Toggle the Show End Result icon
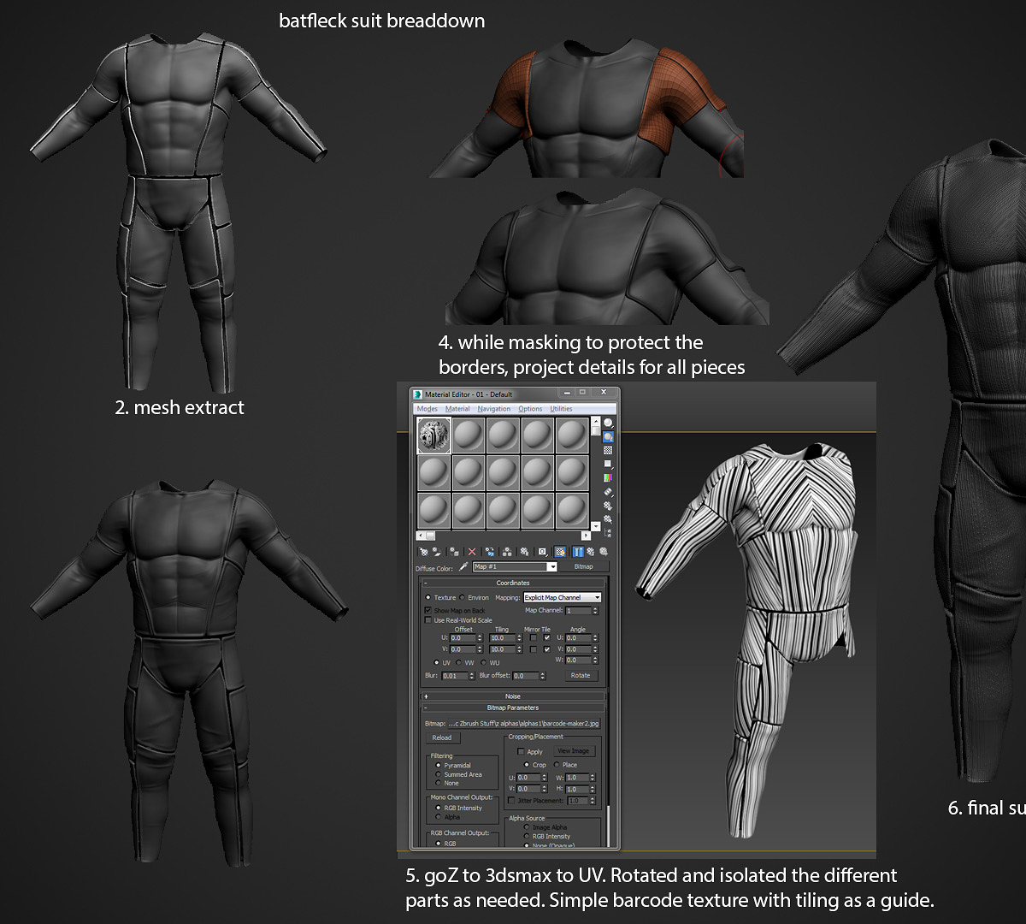 578,552
